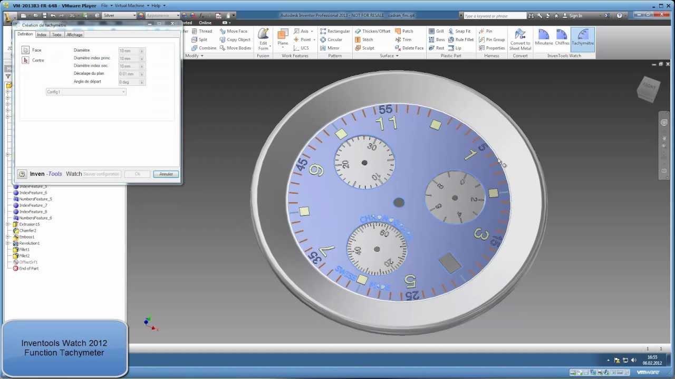
Task: Click the Annuler button
Action: 166,174
